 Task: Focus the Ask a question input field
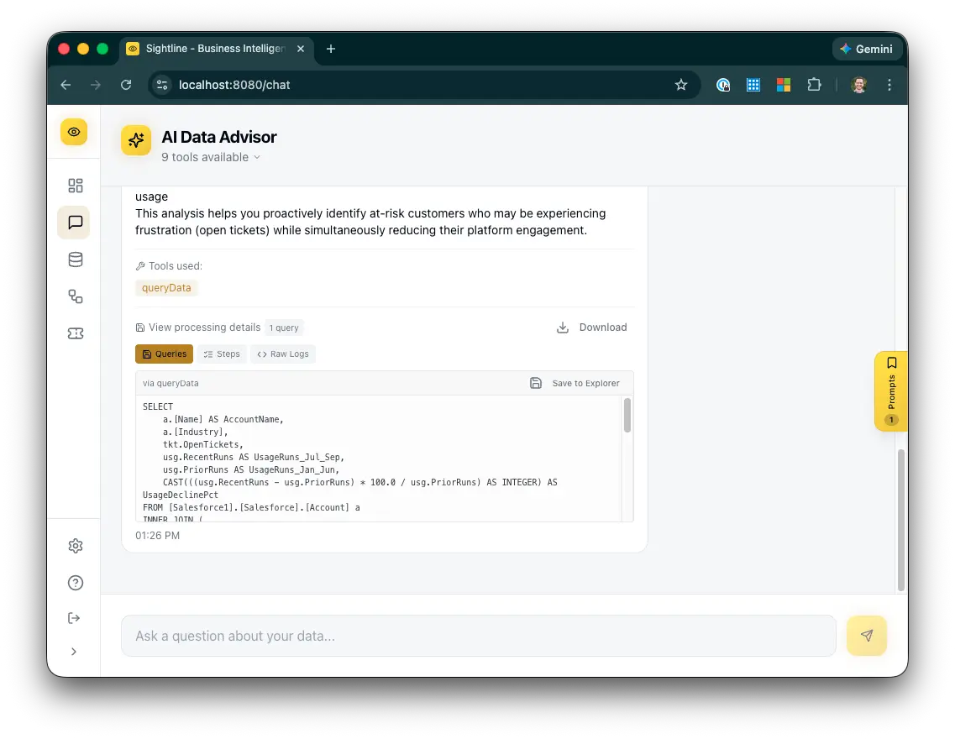tap(478, 636)
